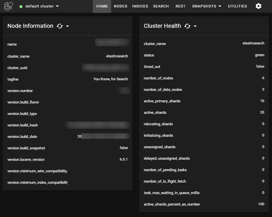This screenshot has height=217, width=272.
Task: Expand Node Information refresh interval dropdown arrow
Action: [67, 26]
